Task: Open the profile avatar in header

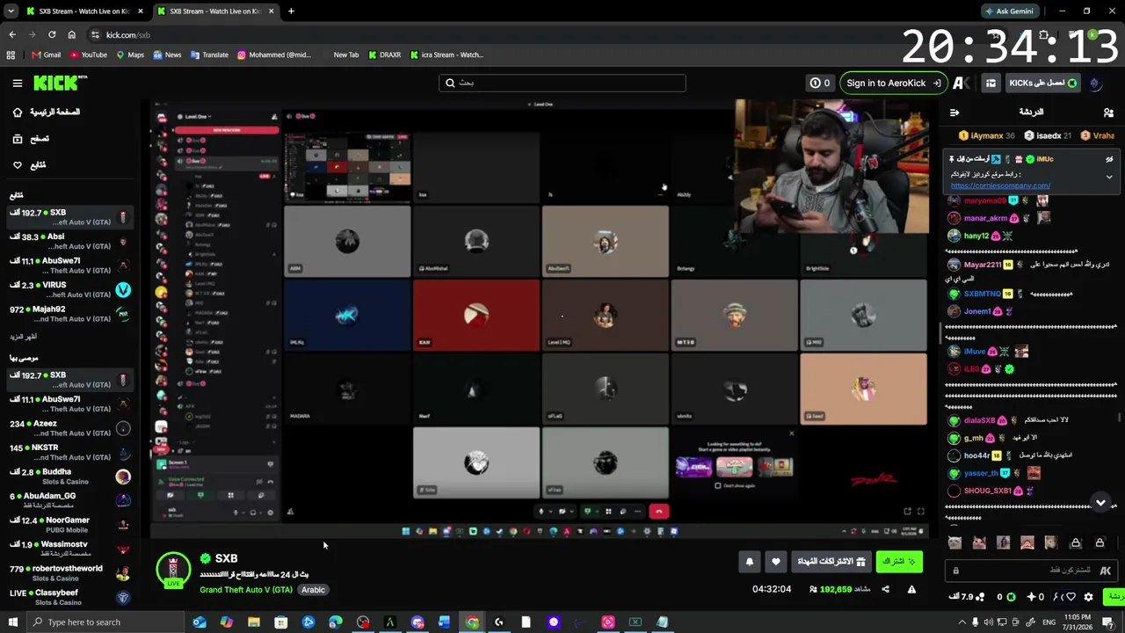Action: pyautogui.click(x=1095, y=83)
